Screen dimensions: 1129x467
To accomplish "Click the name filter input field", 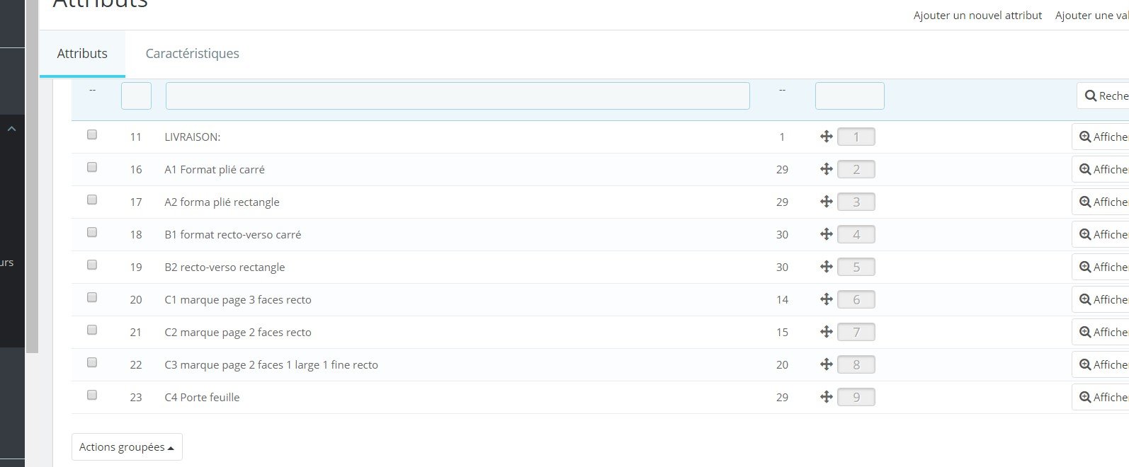I will [458, 96].
